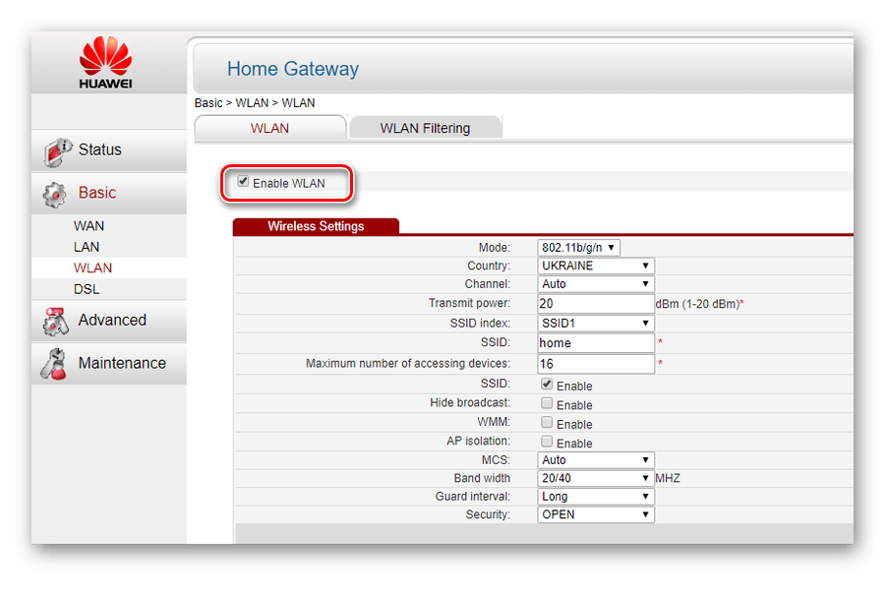Go to the DSL settings page
The height and width of the screenshot is (596, 885).
click(x=87, y=289)
